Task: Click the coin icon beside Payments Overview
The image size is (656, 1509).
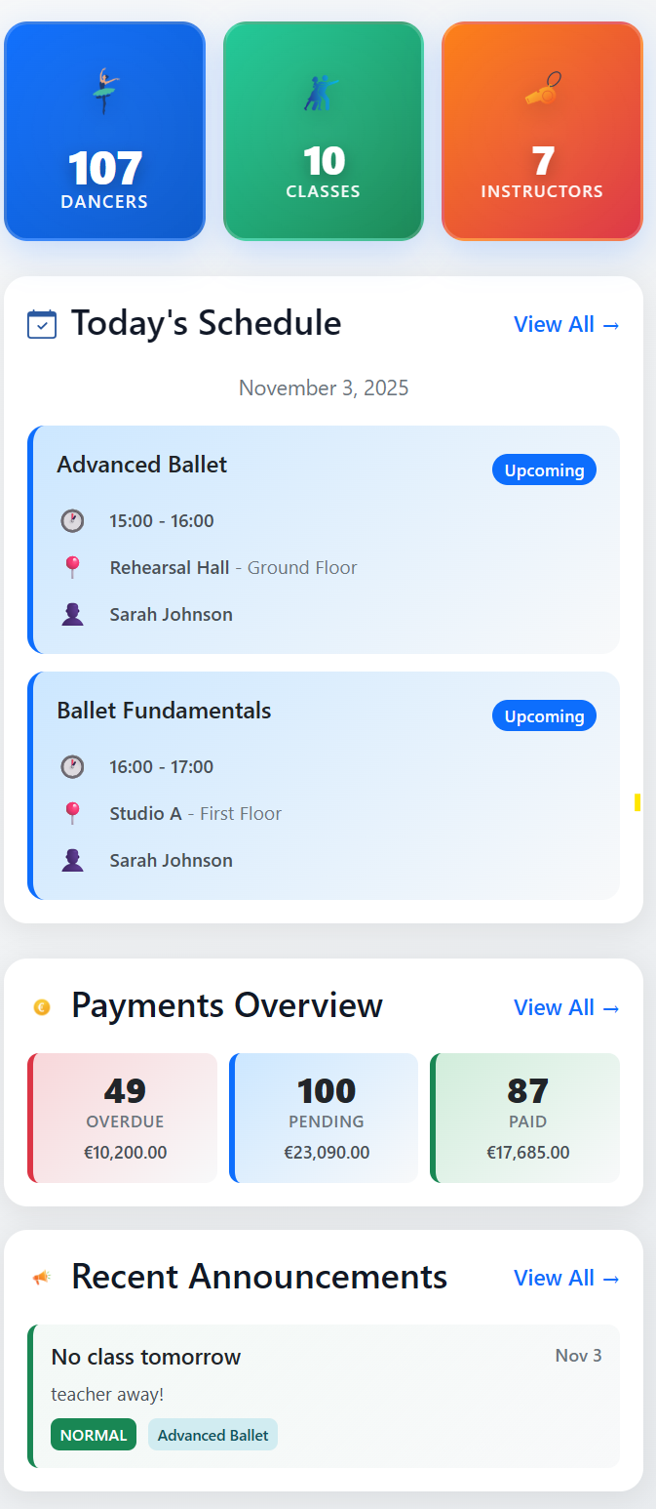Action: pyautogui.click(x=42, y=1007)
